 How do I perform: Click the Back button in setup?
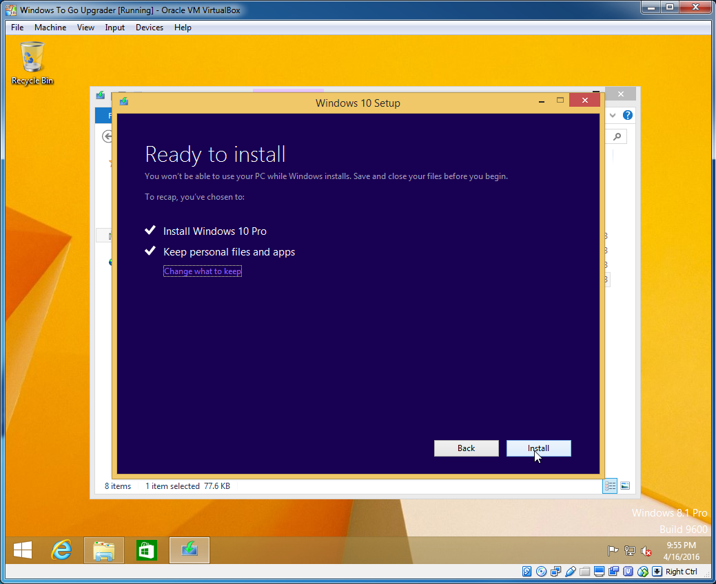(x=466, y=448)
